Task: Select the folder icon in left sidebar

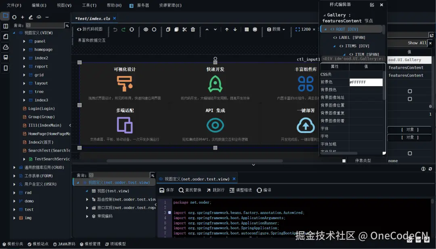Action: tap(6, 16)
